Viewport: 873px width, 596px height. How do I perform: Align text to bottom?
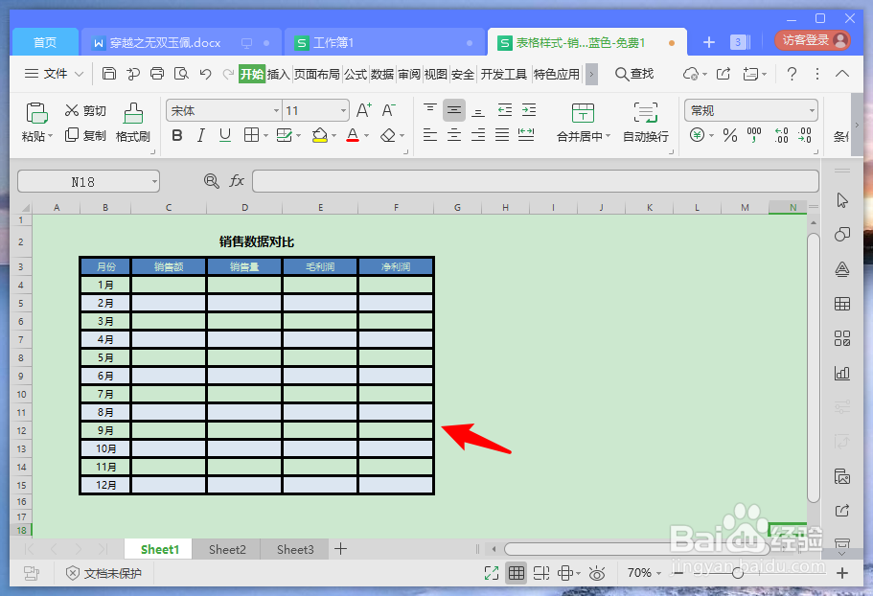pyautogui.click(x=477, y=110)
